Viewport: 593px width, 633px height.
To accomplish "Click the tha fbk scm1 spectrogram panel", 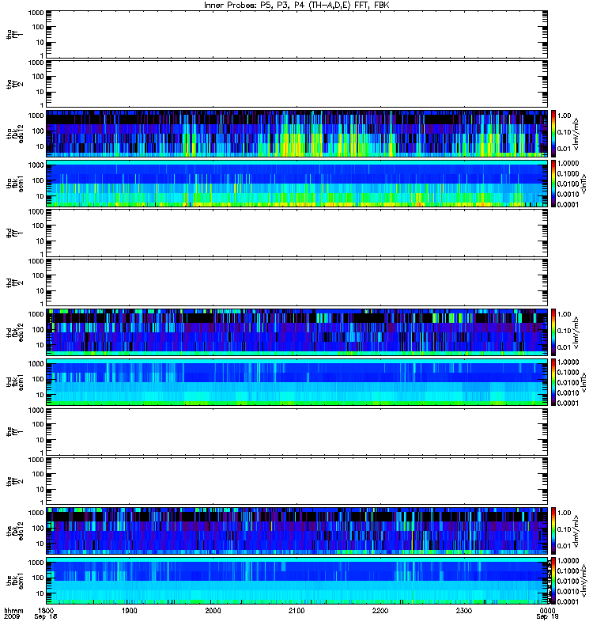I will click(297, 184).
